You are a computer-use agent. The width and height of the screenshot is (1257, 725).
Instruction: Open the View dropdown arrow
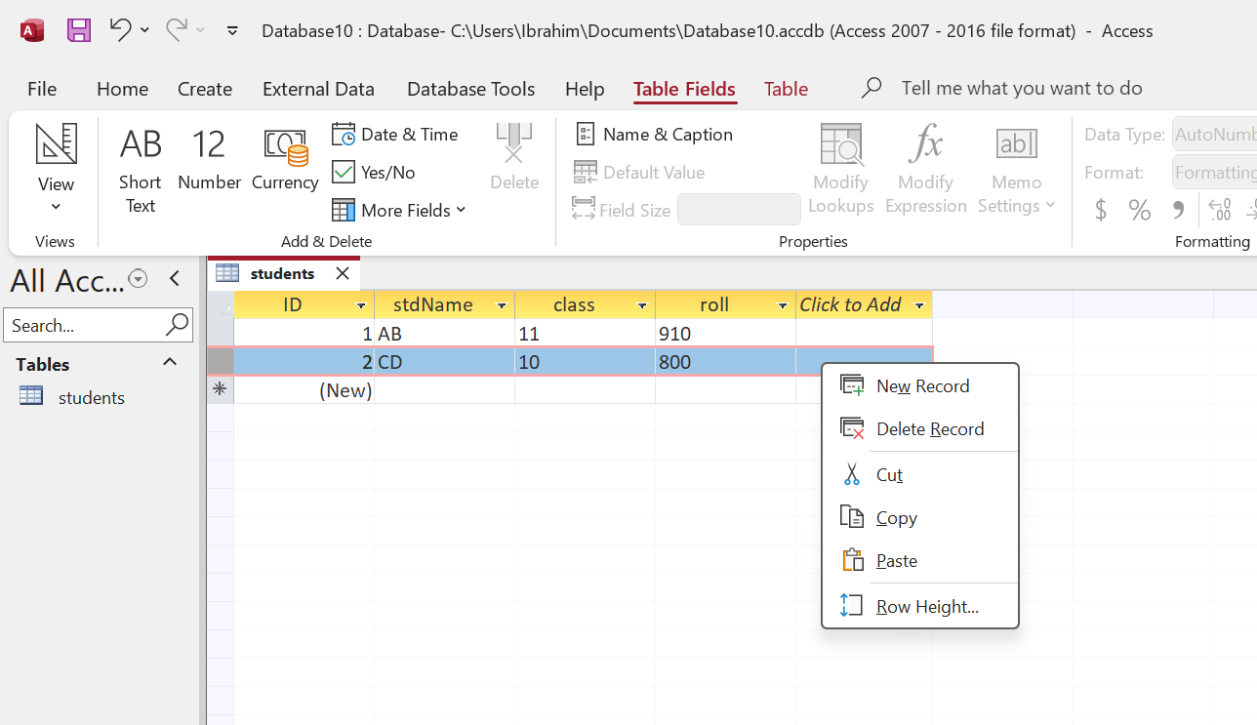tap(56, 207)
